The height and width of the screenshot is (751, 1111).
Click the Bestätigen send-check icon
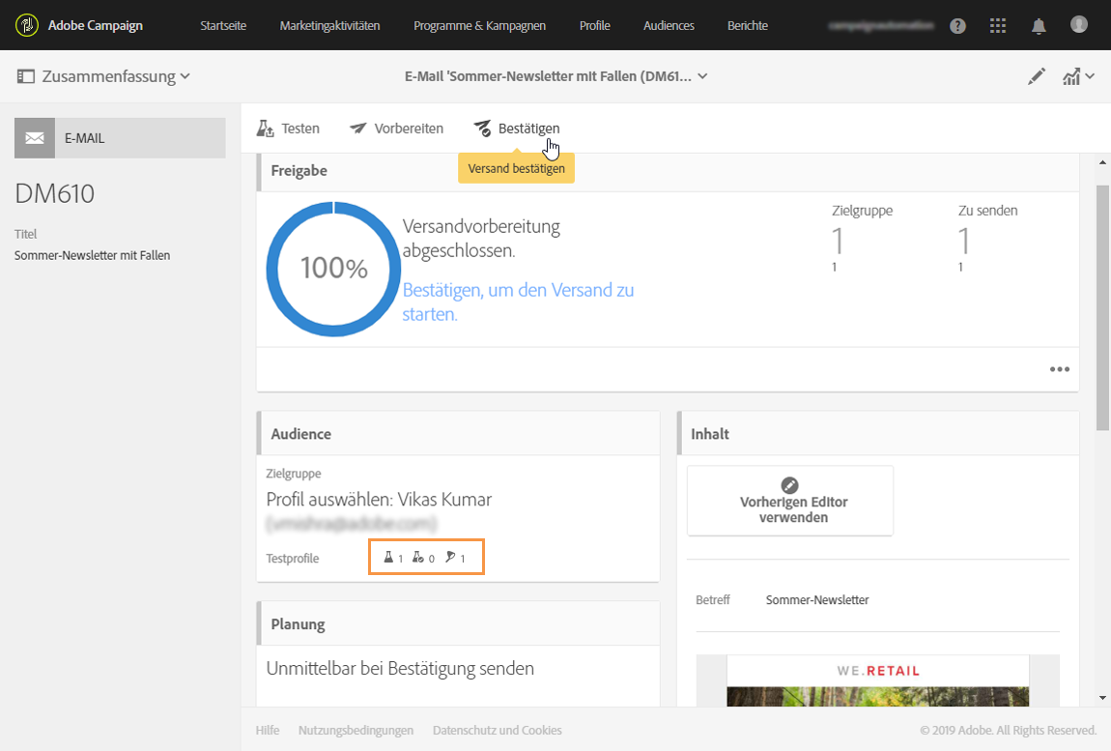[x=482, y=129]
